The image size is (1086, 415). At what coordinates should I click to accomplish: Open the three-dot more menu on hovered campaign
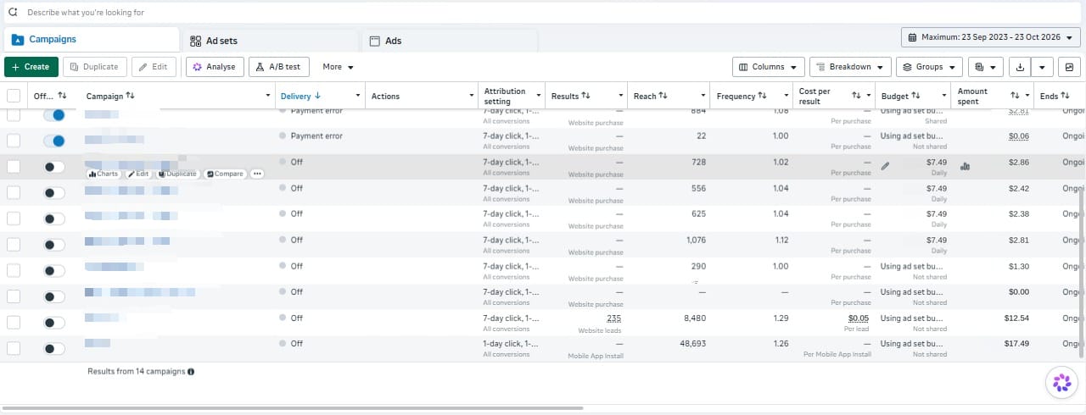pyautogui.click(x=257, y=174)
